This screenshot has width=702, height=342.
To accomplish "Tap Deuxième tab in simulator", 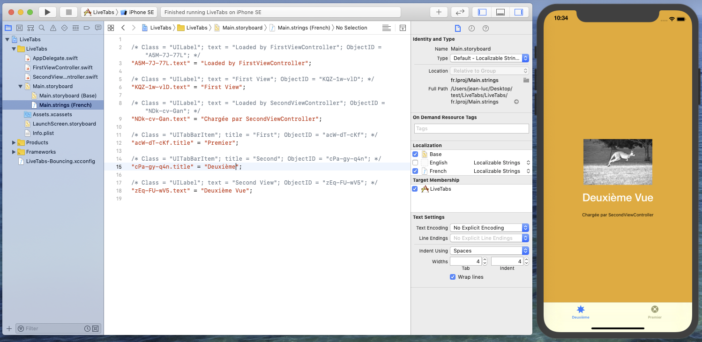I will coord(581,312).
